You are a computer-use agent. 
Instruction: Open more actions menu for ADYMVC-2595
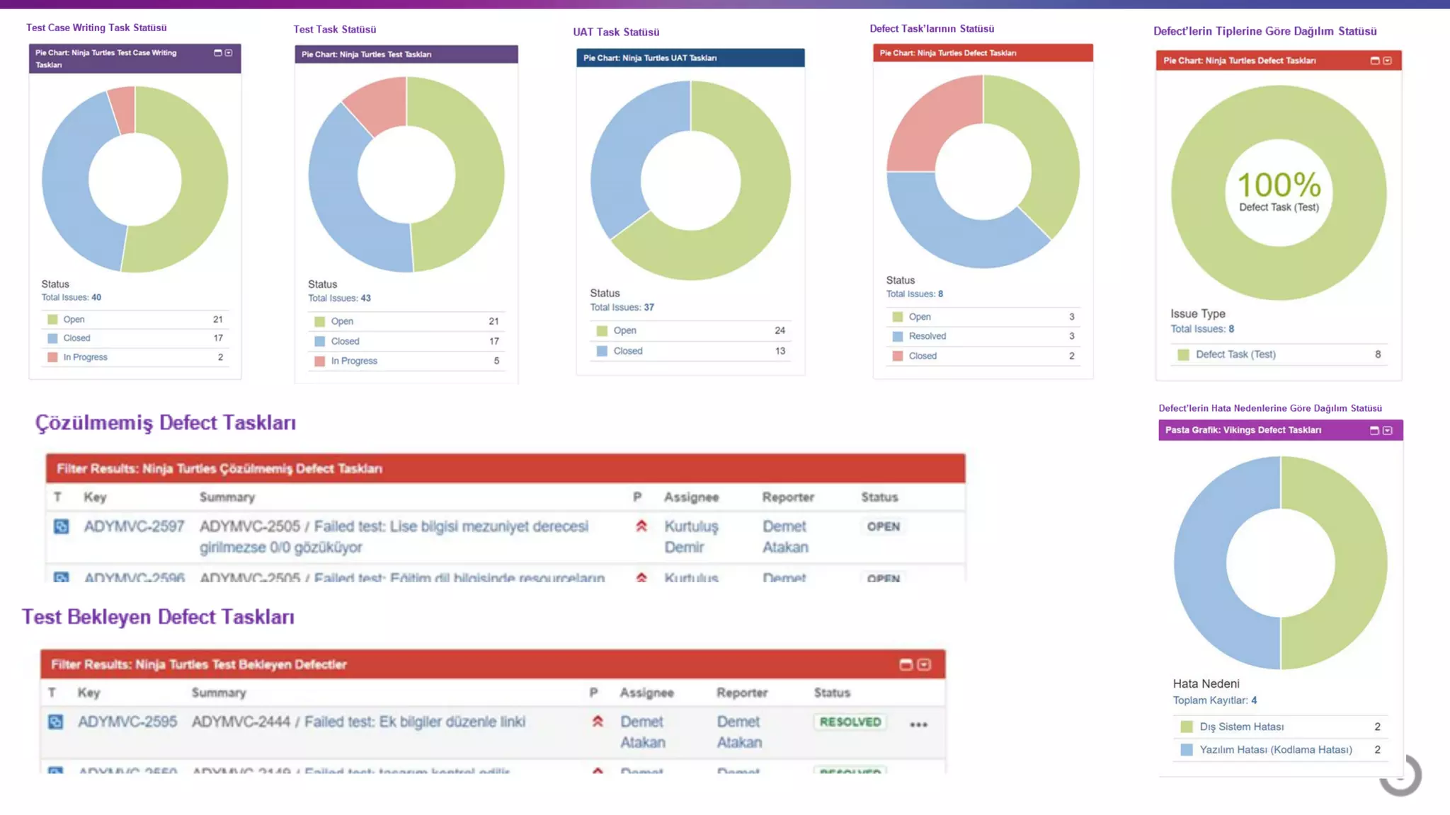click(918, 724)
